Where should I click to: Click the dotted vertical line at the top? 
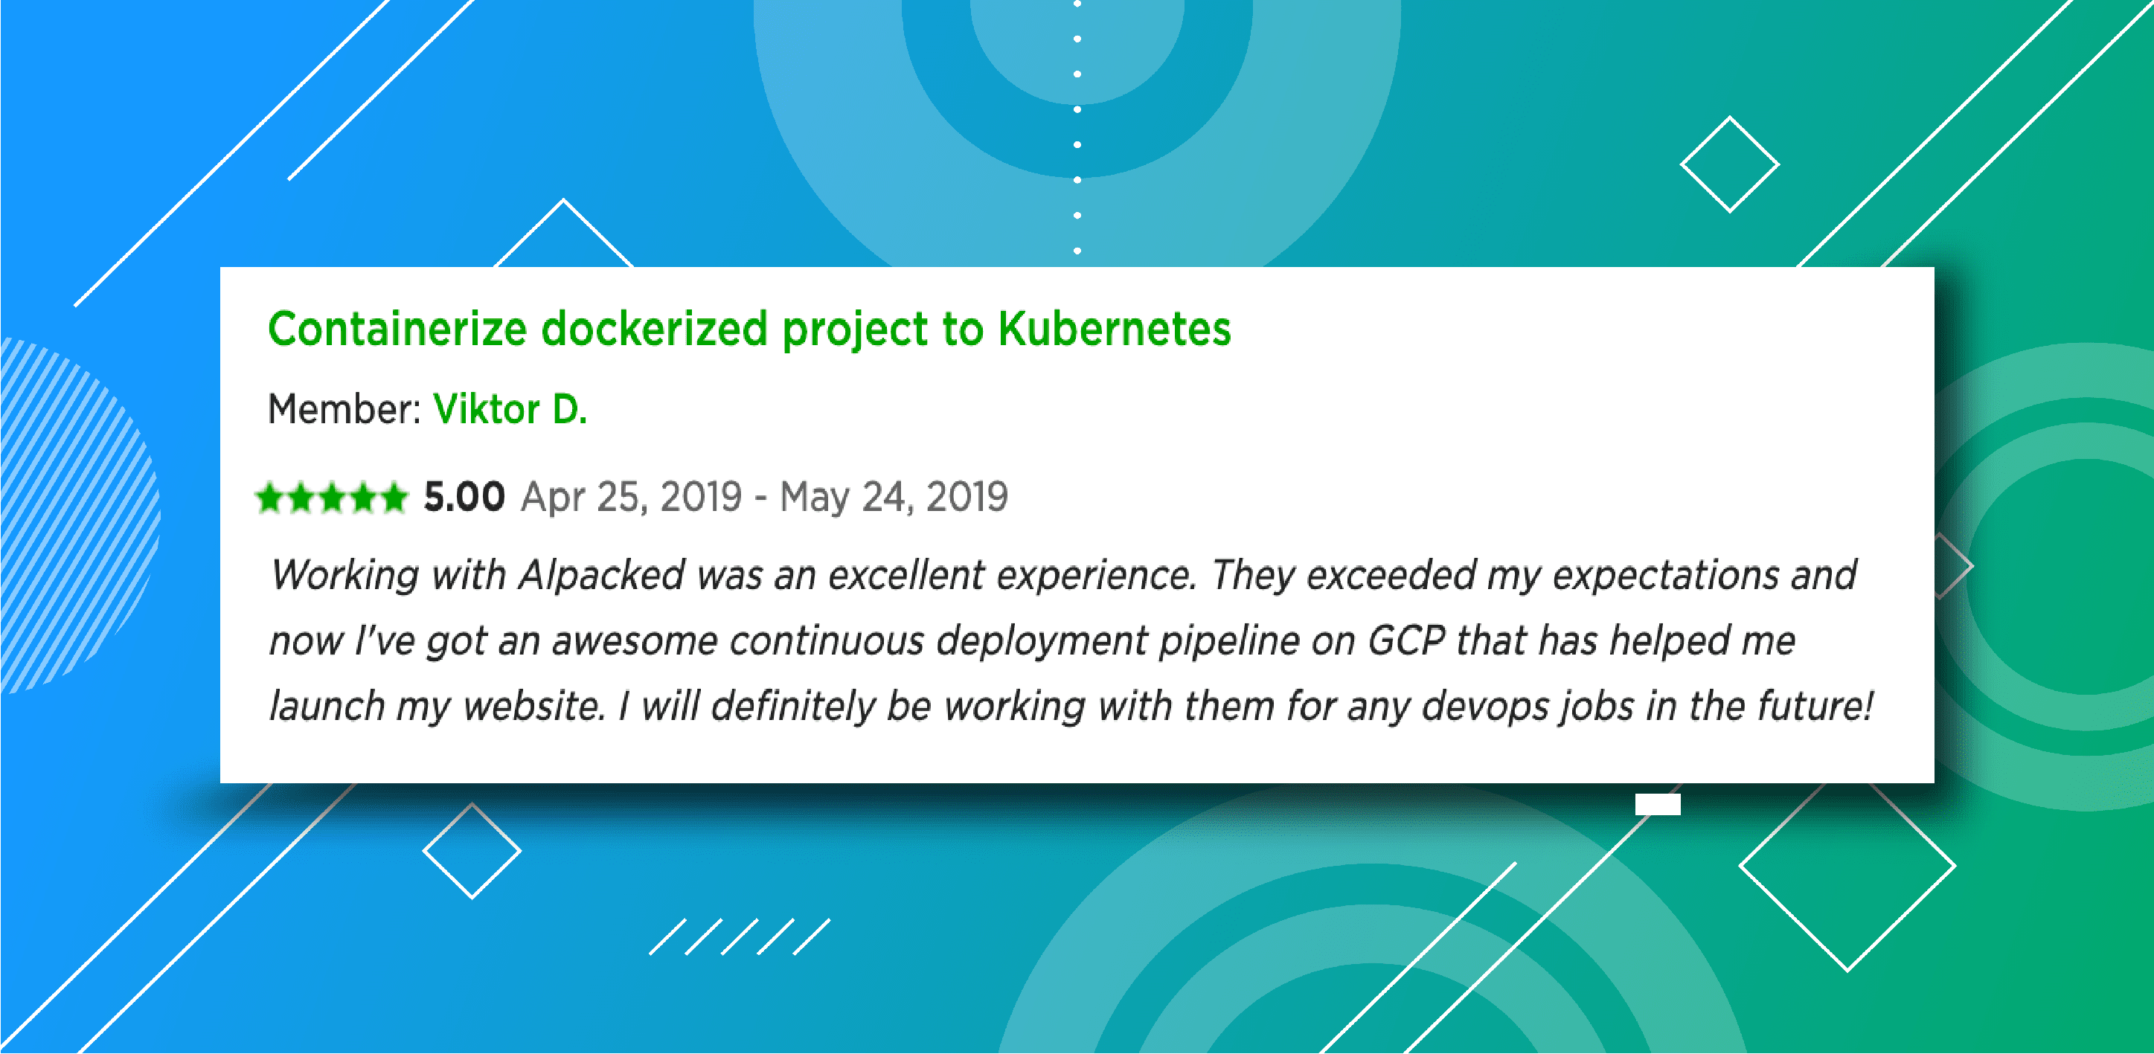1077,127
